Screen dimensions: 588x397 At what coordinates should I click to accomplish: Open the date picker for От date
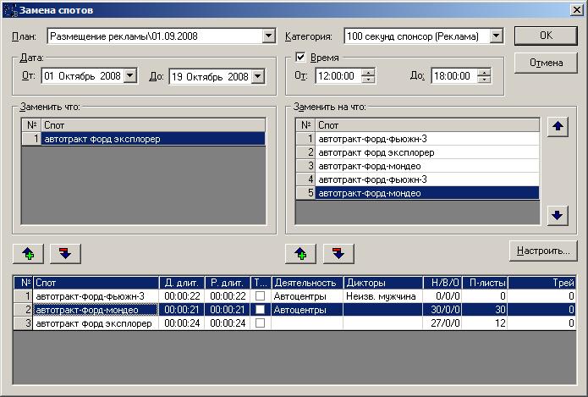click(130, 76)
